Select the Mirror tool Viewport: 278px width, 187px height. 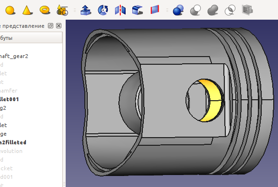(x=120, y=10)
